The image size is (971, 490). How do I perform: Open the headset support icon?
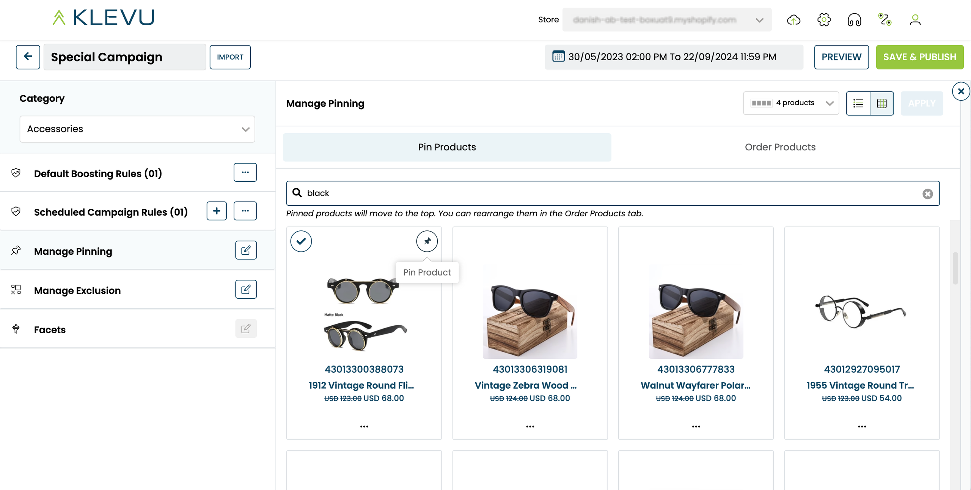tap(854, 20)
